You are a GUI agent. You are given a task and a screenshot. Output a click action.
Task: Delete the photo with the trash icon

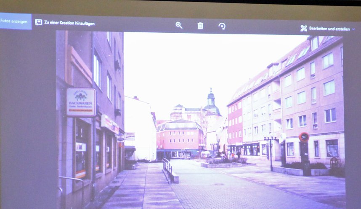click(200, 26)
